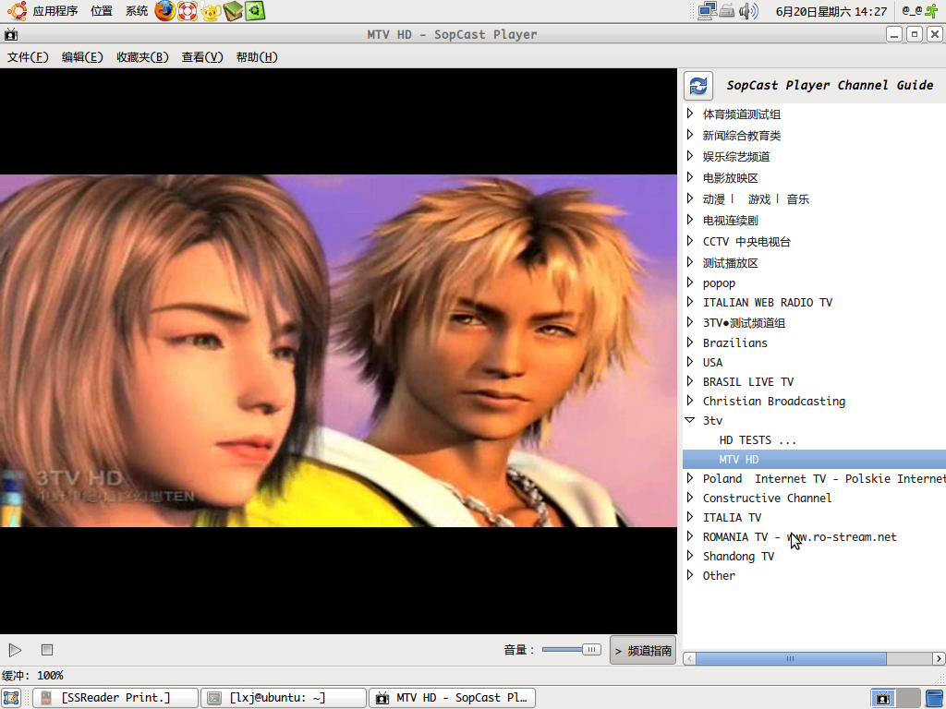Select the first workspace in the switcher

pos(883,698)
